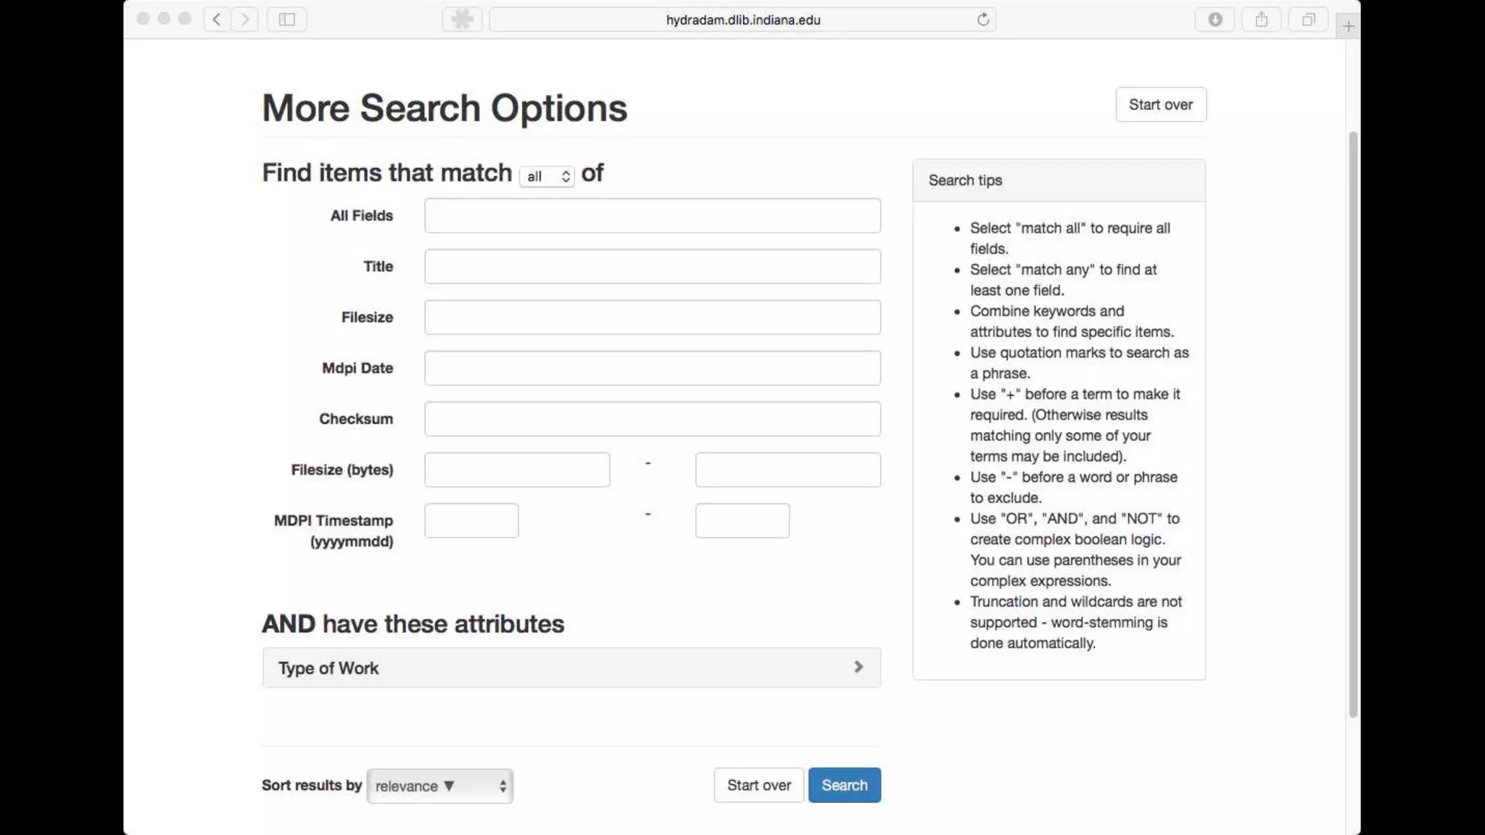The image size is (1485, 835).
Task: Click the share icon in the toolbar
Action: 1262,20
